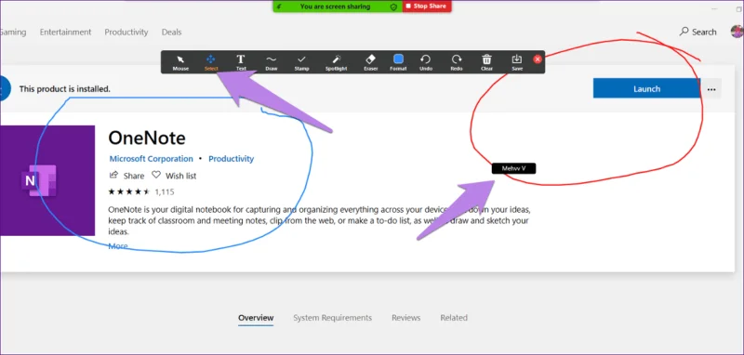This screenshot has height=355, width=744.
Task: View the Related section
Action: 454,318
